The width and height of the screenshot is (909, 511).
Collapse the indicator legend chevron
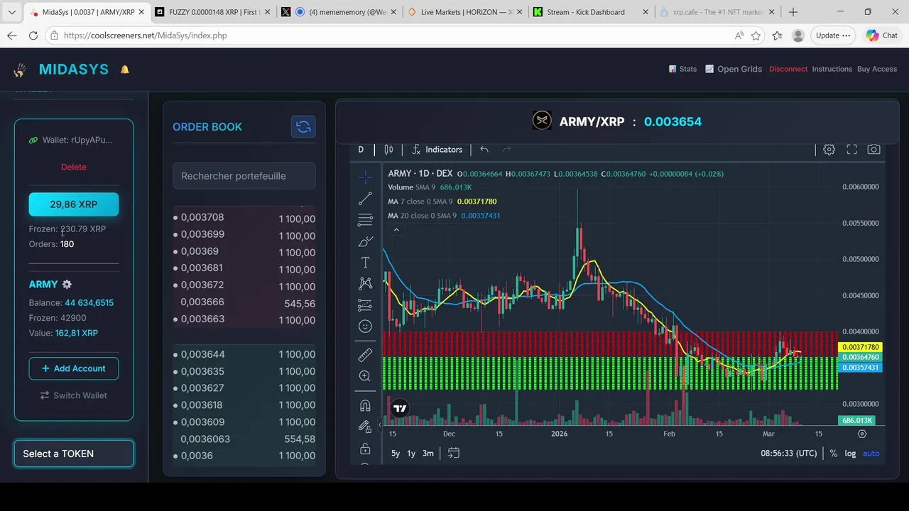click(396, 230)
